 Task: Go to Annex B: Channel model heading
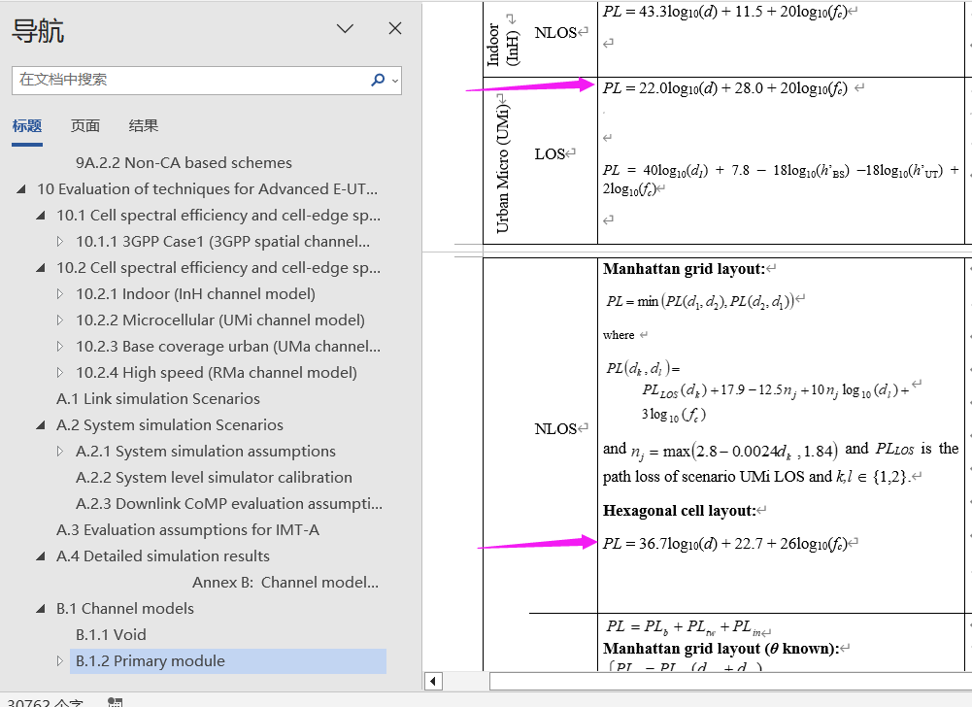point(285,583)
